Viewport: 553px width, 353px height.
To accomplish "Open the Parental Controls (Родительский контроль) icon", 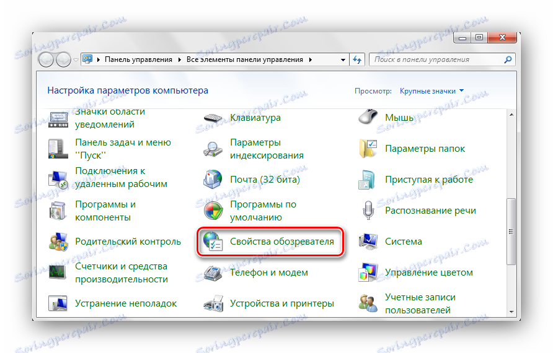I will coord(58,242).
